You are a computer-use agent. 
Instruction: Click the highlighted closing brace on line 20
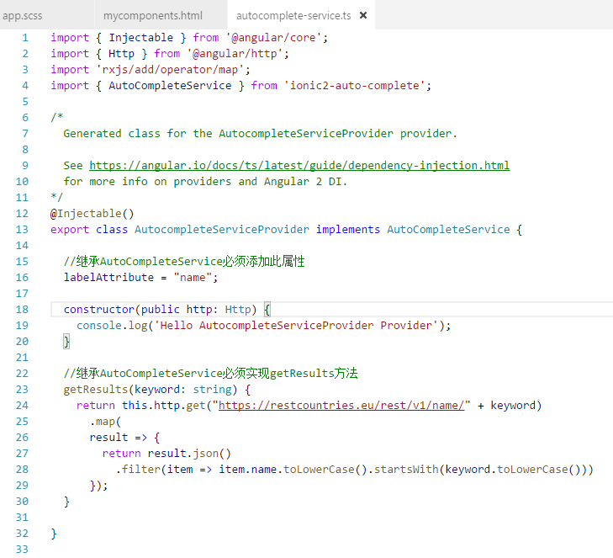(x=66, y=342)
